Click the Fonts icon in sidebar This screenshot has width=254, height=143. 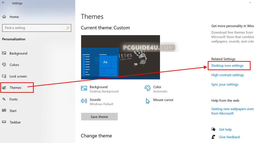click(4, 99)
